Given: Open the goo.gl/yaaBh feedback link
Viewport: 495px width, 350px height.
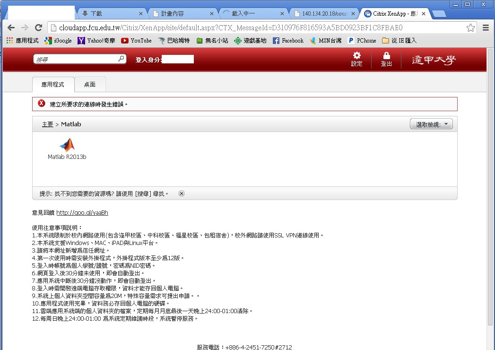Looking at the screenshot, I should coord(82,212).
